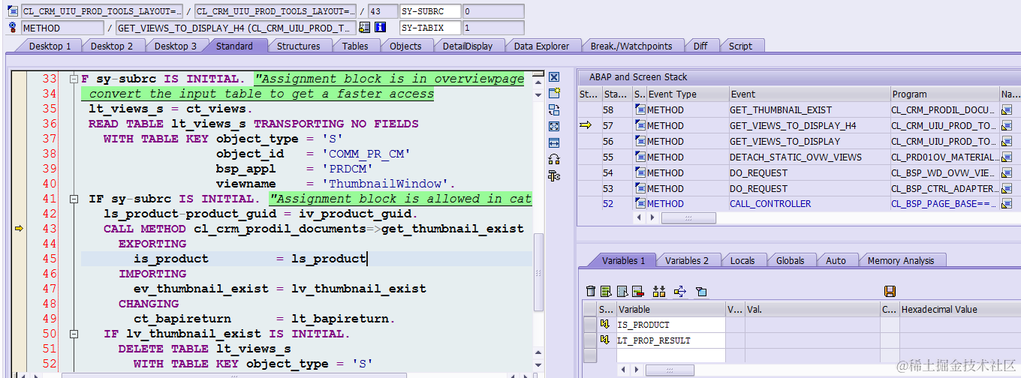
Task: Collapse the IF block at line 41
Action: tap(73, 199)
